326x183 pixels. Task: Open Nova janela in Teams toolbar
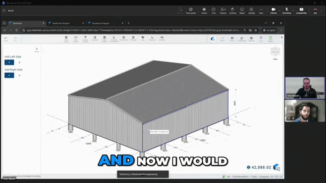click(x=191, y=11)
